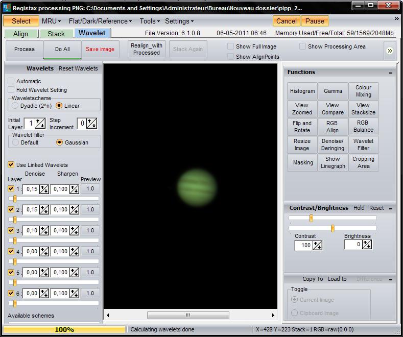Click the horizontal image scrollbar thumb

[x=188, y=315]
